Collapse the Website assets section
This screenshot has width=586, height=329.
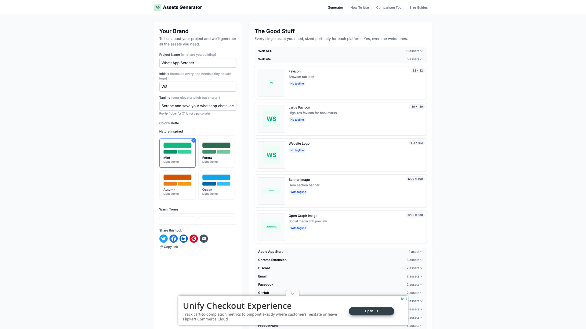pos(340,59)
